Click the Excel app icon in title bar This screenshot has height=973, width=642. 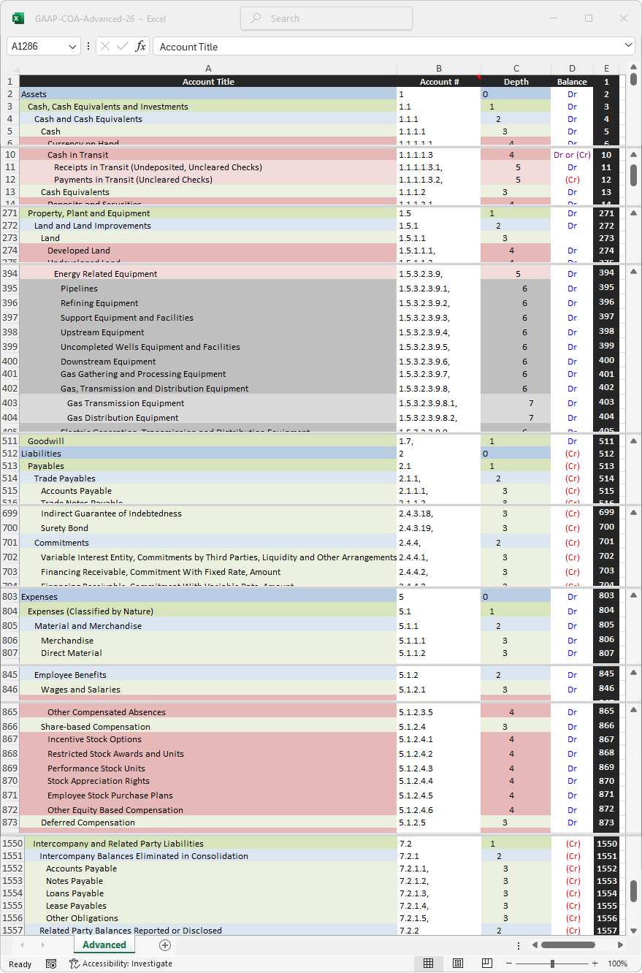[18, 18]
